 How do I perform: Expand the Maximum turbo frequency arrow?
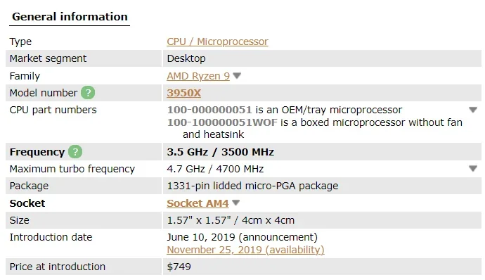point(473,169)
